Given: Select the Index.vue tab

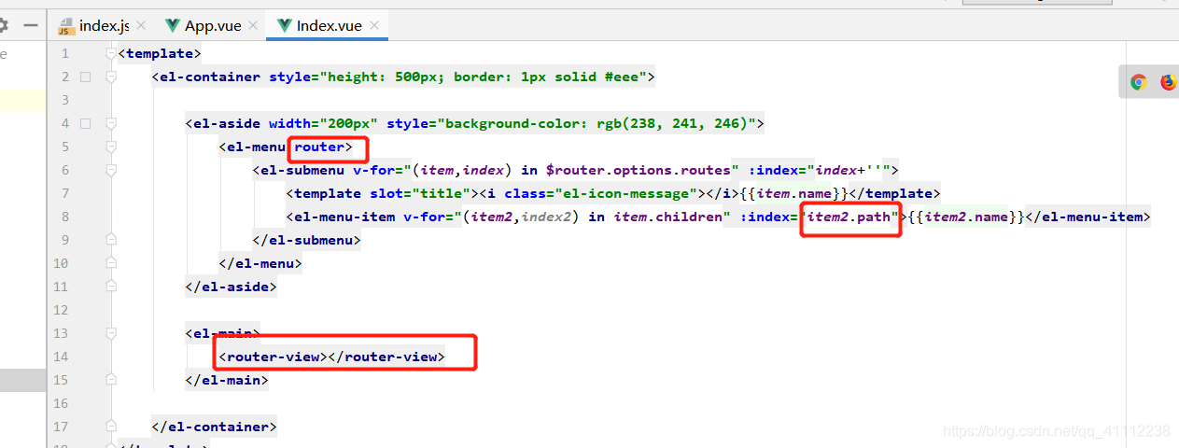Looking at the screenshot, I should 328,26.
